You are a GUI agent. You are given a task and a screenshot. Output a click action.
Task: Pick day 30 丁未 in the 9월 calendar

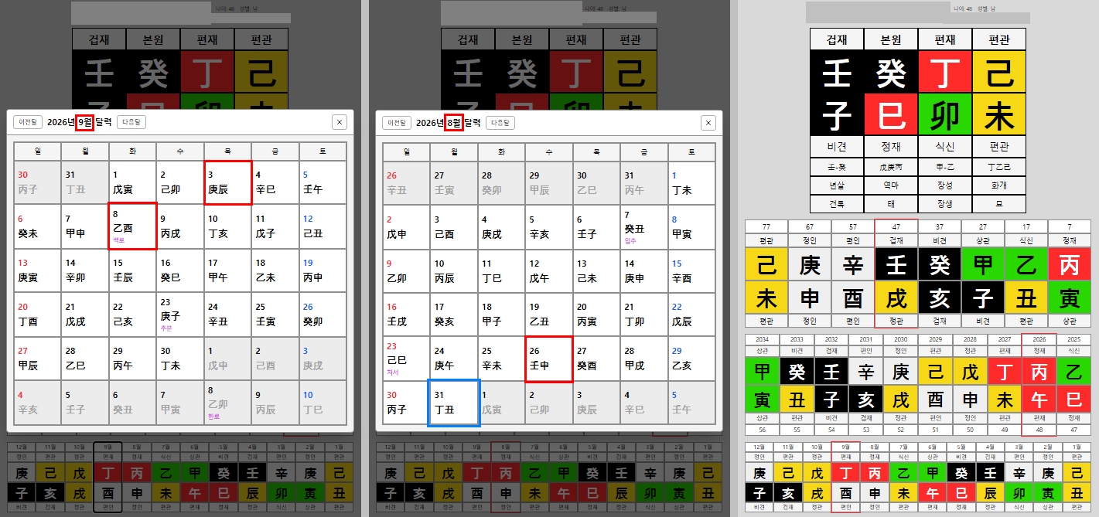click(180, 358)
